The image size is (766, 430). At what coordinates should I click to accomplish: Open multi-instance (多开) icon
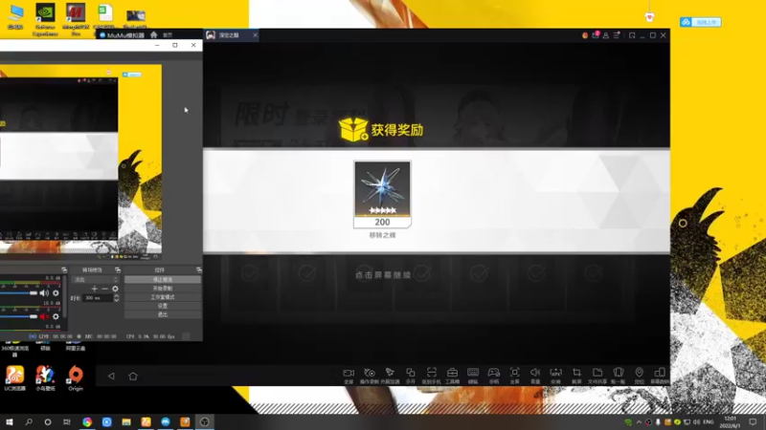(x=411, y=373)
